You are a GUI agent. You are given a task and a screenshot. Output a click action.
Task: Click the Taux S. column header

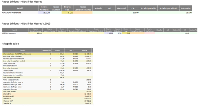[71, 50]
